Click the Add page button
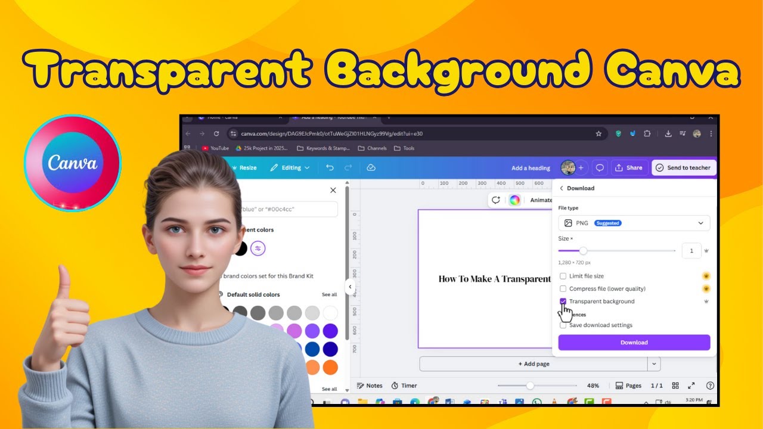This screenshot has width=763, height=429. click(534, 363)
